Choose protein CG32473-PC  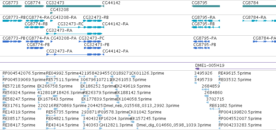pyautogui.click(x=90, y=41)
